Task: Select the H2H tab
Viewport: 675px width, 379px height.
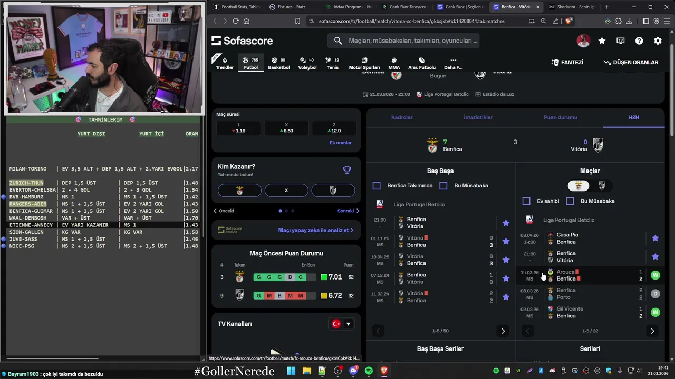Action: click(x=634, y=117)
